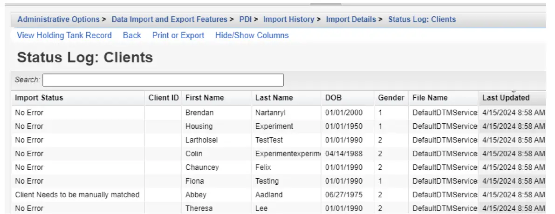Open the PDI breadcrumb link
Screen dimensions: 555x214
coord(245,20)
